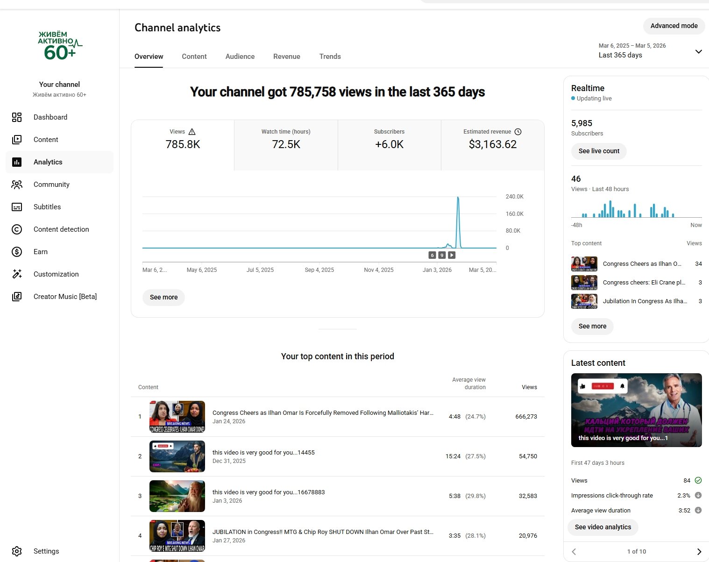Click the Subtitles icon in sidebar
Viewport: 709px width, 562px height.
click(x=17, y=207)
